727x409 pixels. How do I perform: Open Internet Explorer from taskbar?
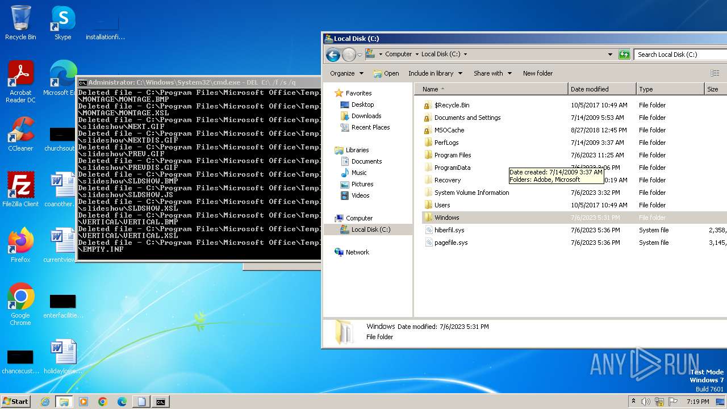coord(45,402)
